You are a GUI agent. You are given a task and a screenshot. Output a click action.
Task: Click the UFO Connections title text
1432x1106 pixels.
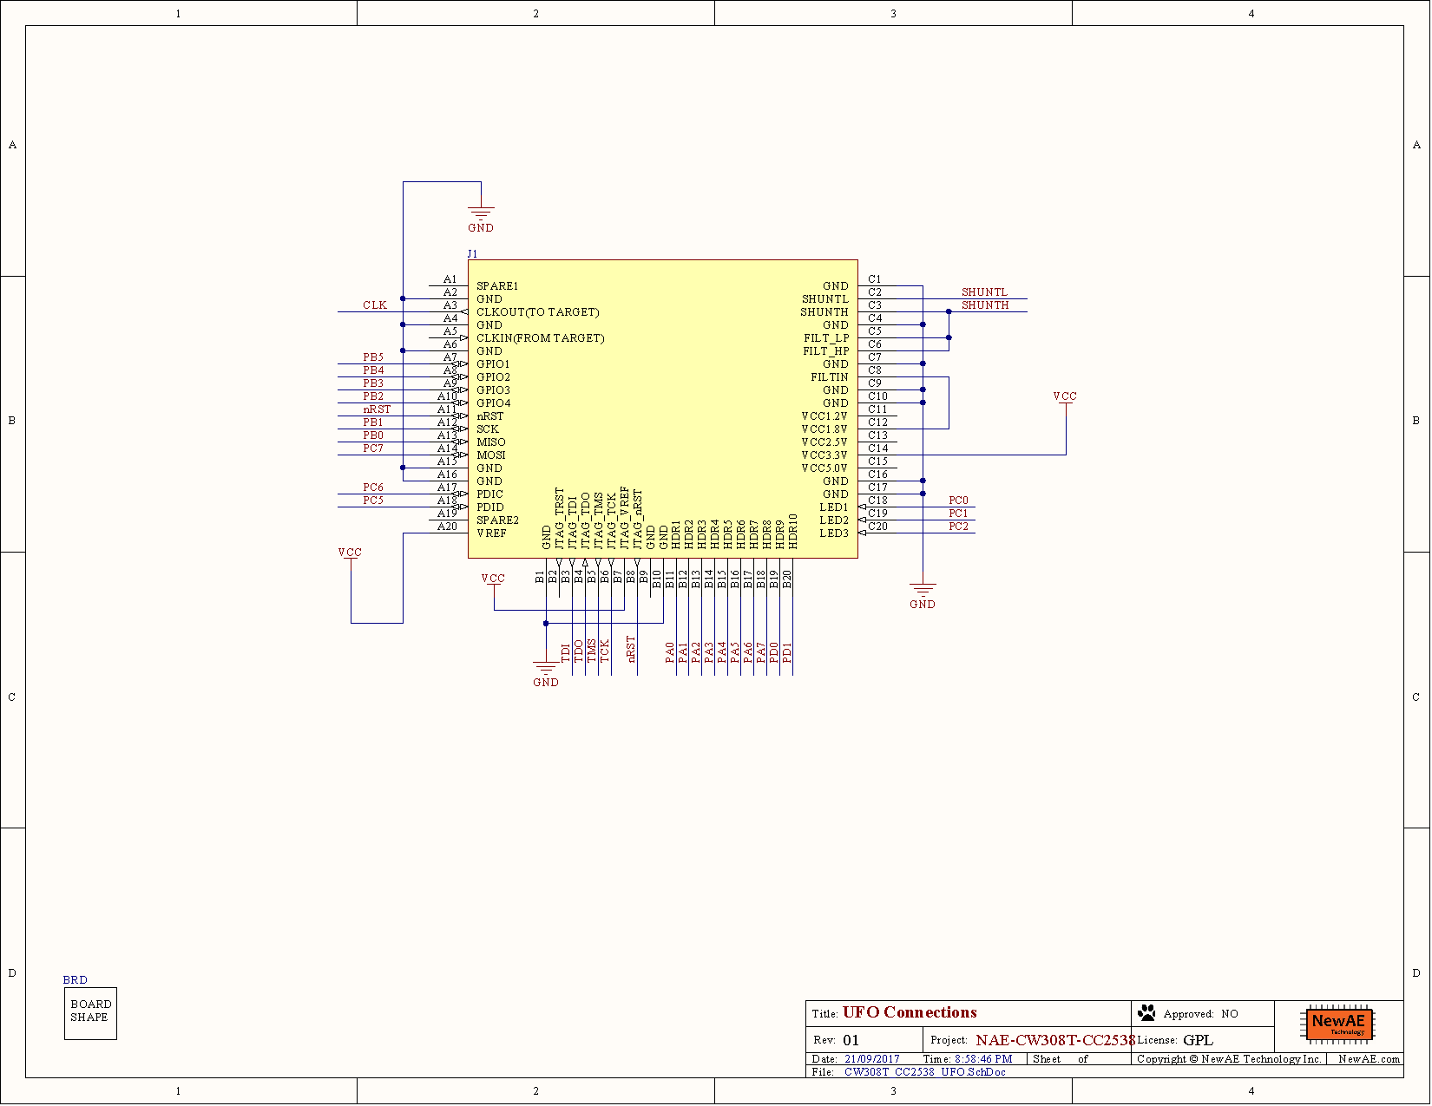tap(910, 1012)
